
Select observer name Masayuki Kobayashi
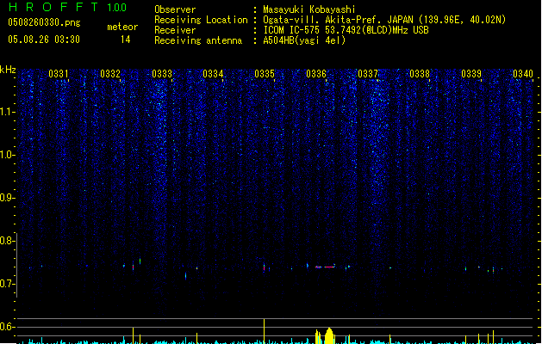pos(309,9)
